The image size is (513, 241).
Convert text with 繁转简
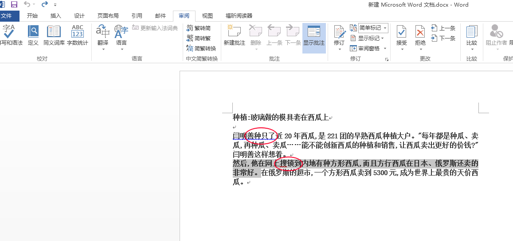click(199, 28)
